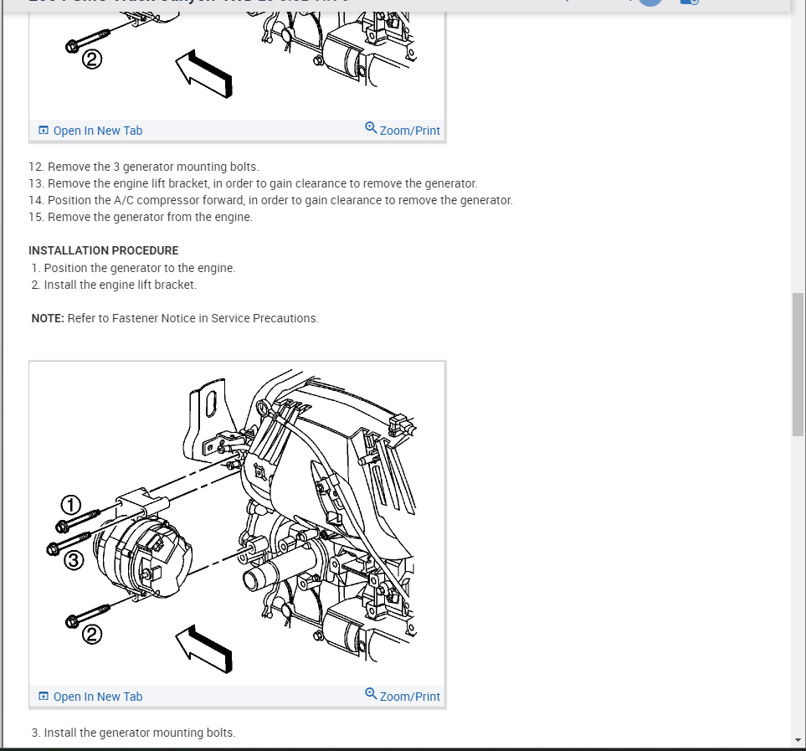Viewport: 806px width, 751px height.
Task: Click step 12 Remove the 3 generator mounting bolts
Action: [144, 167]
